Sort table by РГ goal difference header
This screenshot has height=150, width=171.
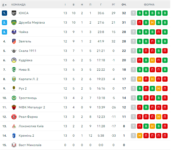pyautogui.click(x=113, y=4)
